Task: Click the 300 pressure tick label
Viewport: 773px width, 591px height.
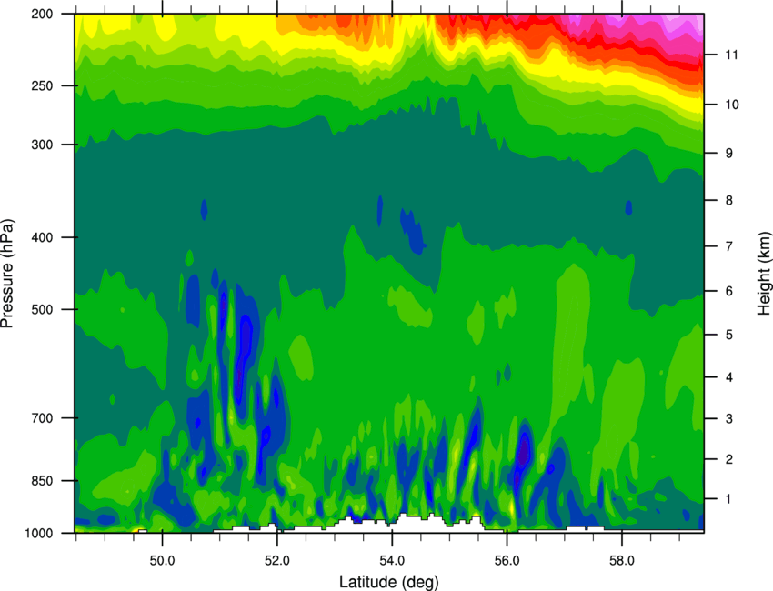Action: [43, 145]
